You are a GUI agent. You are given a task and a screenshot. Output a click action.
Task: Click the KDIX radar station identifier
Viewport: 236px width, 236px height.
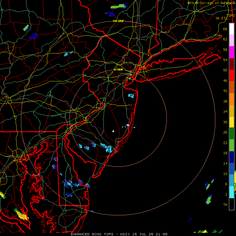click(x=126, y=234)
